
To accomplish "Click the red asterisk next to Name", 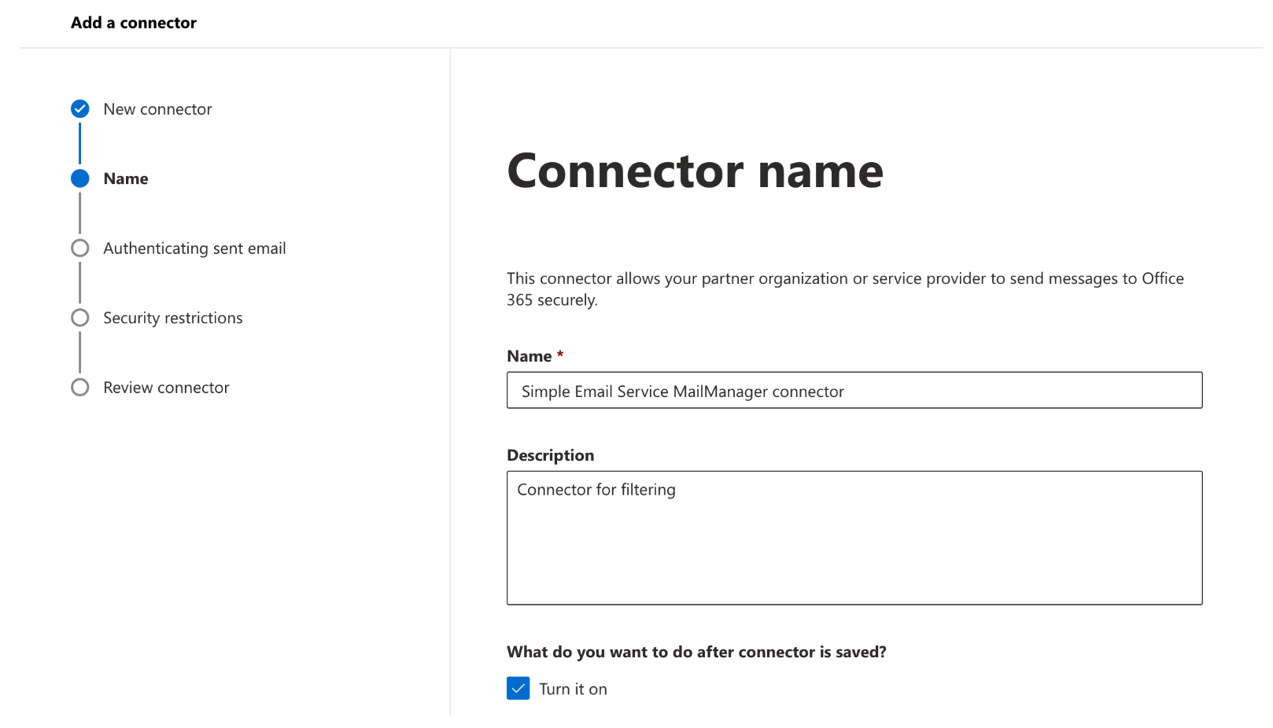I will click(x=559, y=355).
